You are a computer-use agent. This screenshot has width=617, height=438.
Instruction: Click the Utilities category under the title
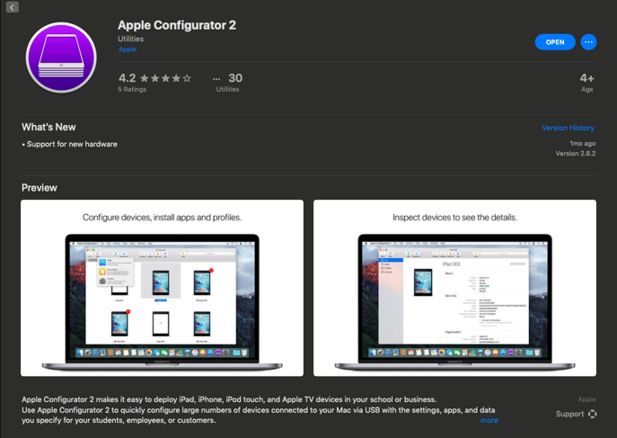click(x=130, y=39)
